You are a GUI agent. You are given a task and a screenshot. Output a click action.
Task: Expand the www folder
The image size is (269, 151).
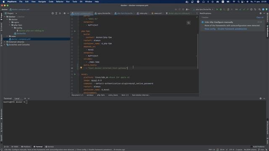7,36
